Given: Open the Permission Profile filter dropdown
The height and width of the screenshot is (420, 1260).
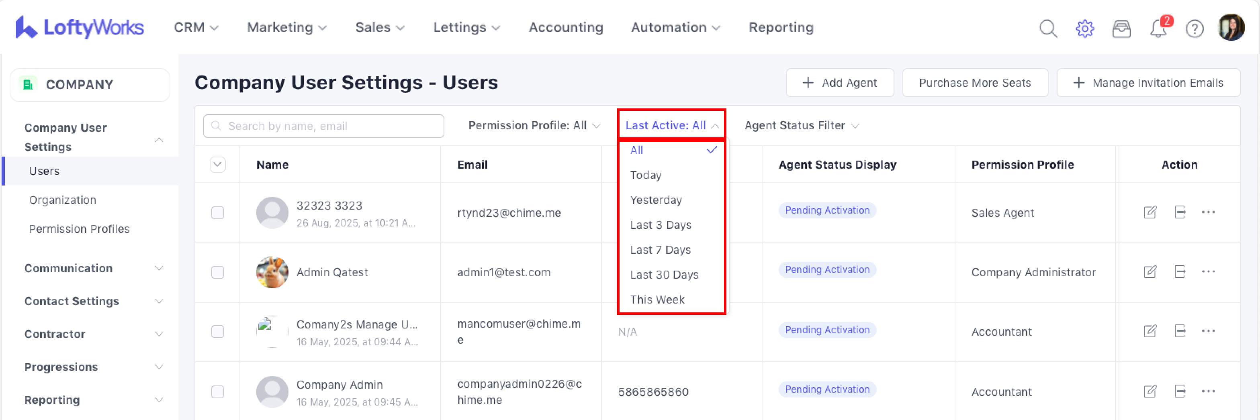Looking at the screenshot, I should point(534,126).
